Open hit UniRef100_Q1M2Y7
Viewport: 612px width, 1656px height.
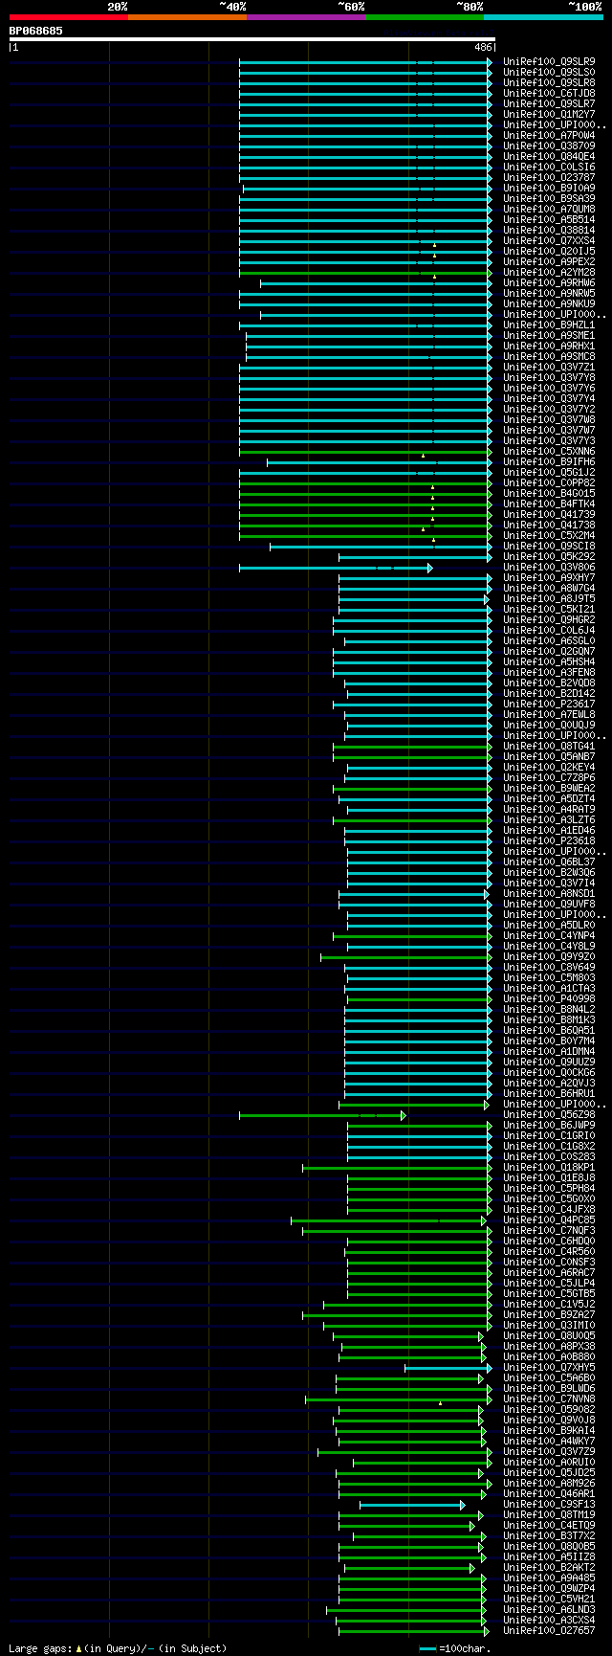(549, 115)
